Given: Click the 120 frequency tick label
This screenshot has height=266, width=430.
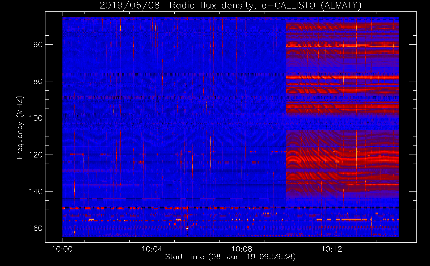Looking at the screenshot, I should (36, 155).
